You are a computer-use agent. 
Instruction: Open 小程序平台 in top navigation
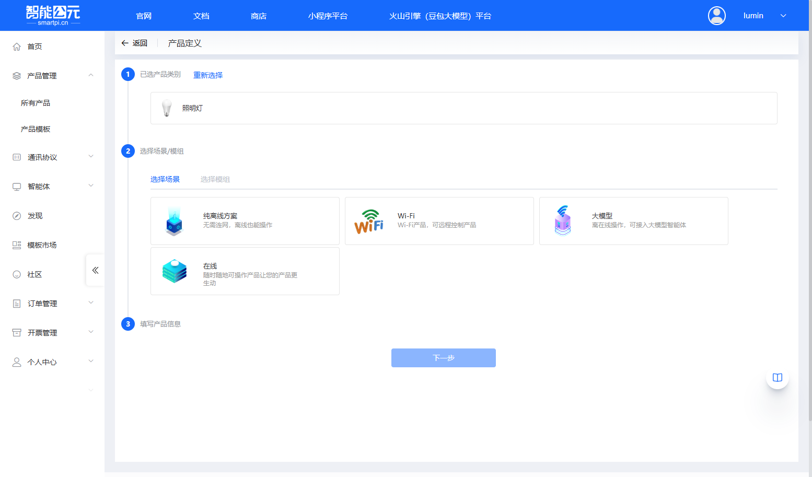pos(328,16)
